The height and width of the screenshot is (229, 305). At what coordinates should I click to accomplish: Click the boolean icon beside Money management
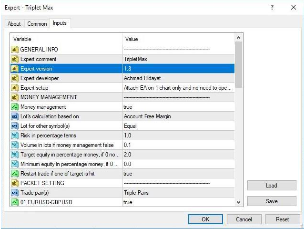[x=14, y=107]
